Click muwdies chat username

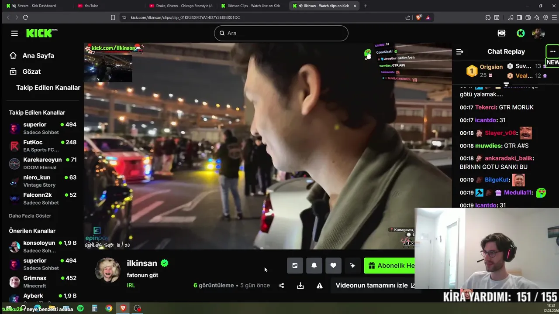click(488, 146)
